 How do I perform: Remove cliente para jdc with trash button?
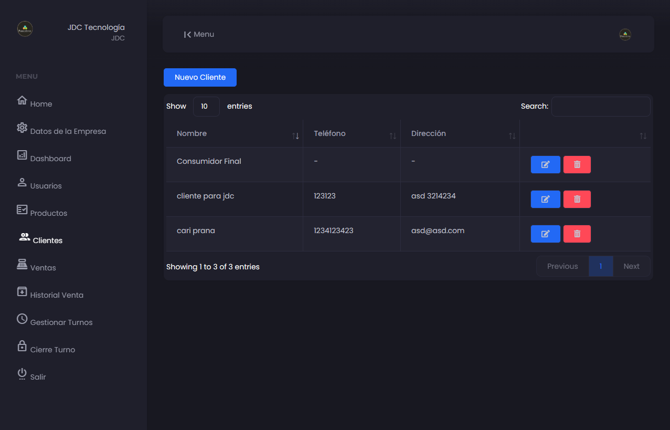pyautogui.click(x=577, y=199)
